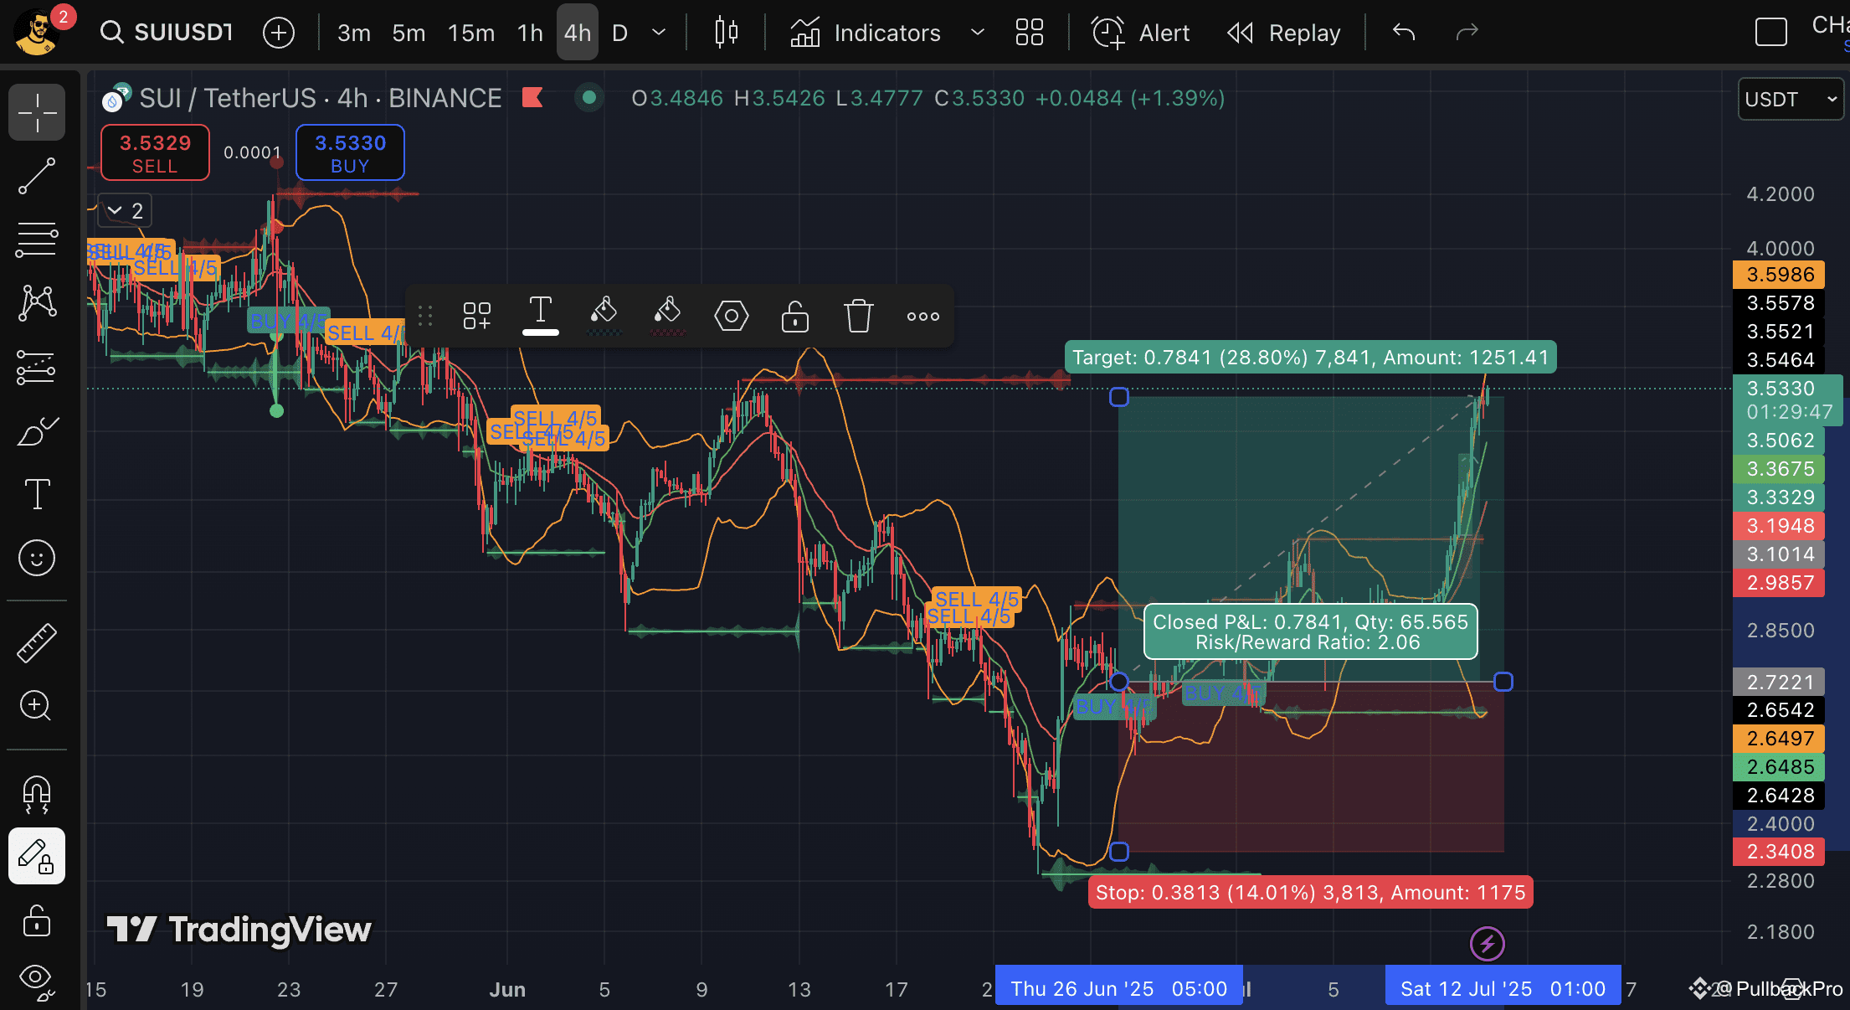
Task: Open position drawing settings hexagon icon
Action: pos(732,316)
